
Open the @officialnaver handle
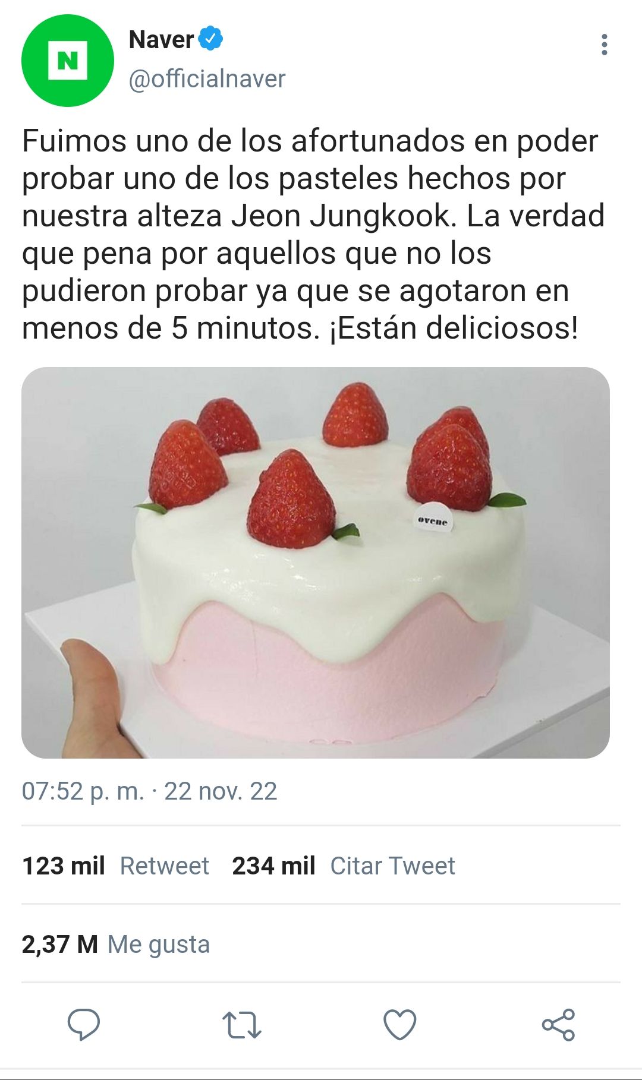[x=207, y=78]
